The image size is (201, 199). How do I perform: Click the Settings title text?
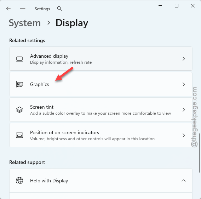(x=42, y=9)
